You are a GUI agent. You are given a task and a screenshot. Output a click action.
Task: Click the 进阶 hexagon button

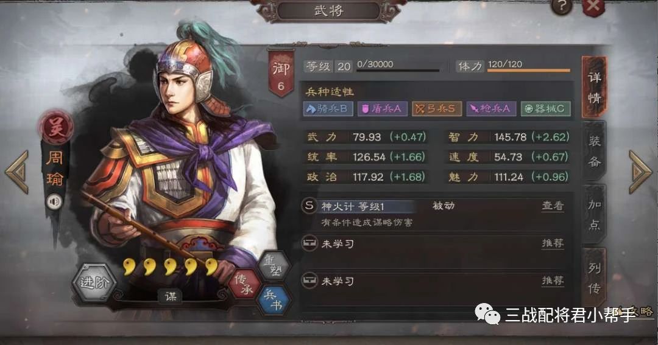click(94, 282)
